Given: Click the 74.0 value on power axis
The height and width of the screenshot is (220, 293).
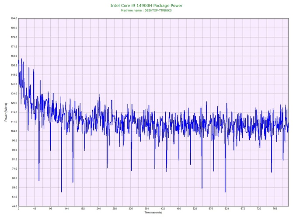Looking at the screenshot, I should click(14, 169).
